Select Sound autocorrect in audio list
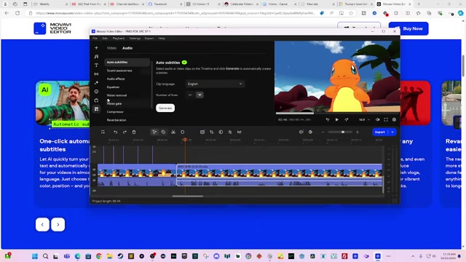This screenshot has width=466, height=262. (119, 71)
